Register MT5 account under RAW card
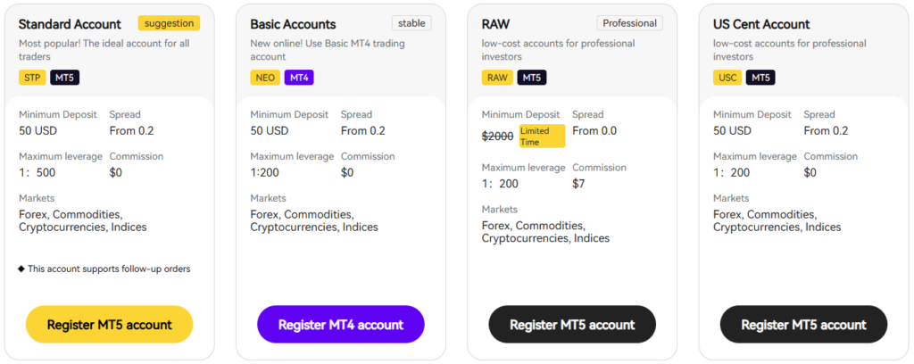 (x=572, y=325)
